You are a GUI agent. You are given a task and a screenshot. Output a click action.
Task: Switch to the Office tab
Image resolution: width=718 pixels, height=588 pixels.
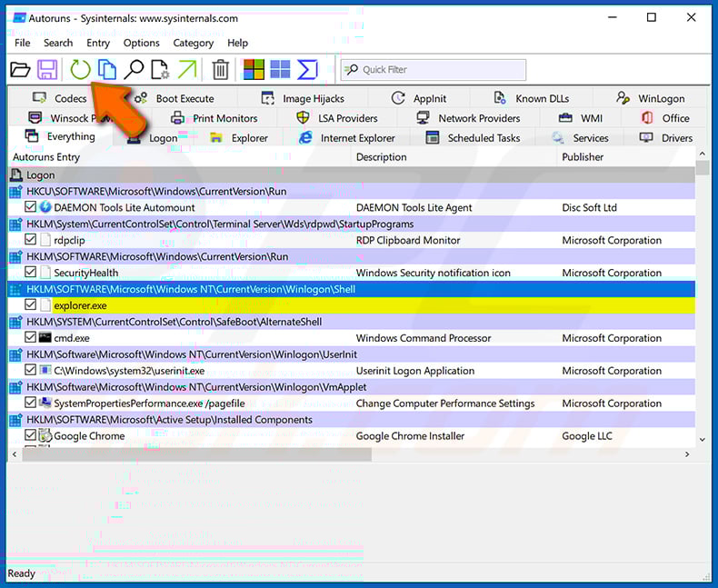pyautogui.click(x=665, y=118)
